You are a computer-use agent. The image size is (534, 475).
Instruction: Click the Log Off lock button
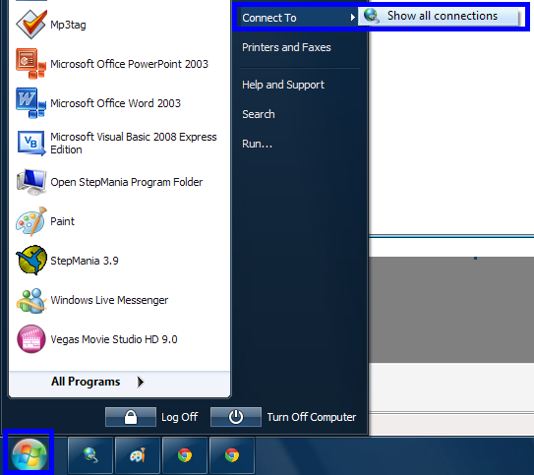tap(131, 417)
